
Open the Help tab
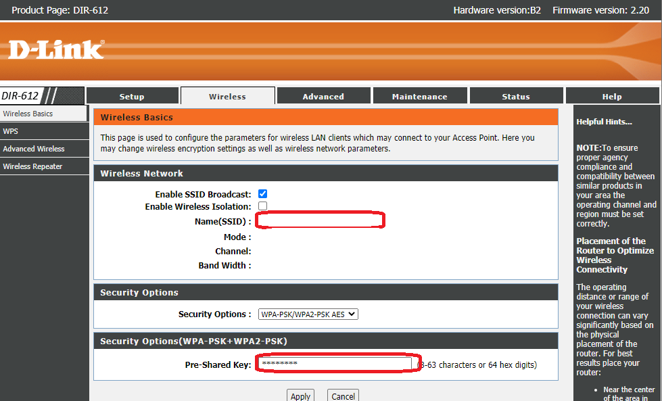[x=612, y=96]
